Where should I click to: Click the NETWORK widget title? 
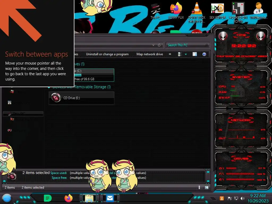point(241,120)
